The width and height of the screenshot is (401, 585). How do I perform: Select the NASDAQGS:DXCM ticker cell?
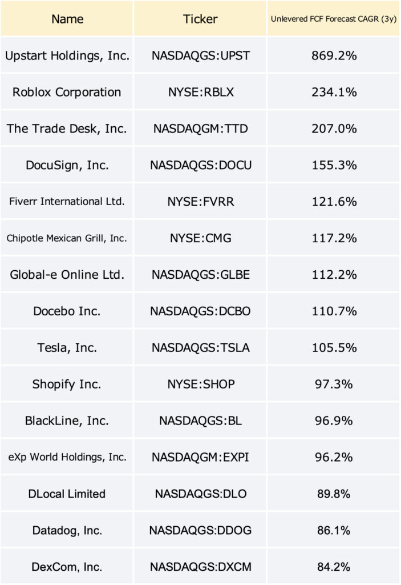click(x=200, y=567)
